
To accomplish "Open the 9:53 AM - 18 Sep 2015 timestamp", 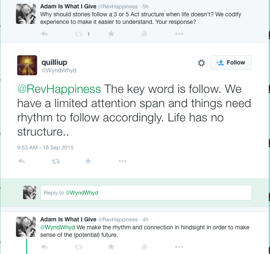I will coord(45,147).
